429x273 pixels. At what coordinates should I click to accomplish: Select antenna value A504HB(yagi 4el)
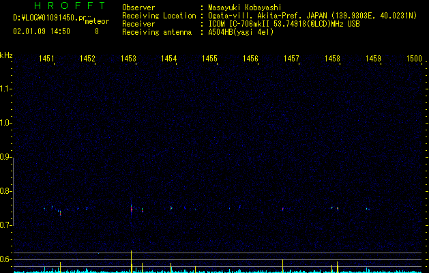click(241, 32)
